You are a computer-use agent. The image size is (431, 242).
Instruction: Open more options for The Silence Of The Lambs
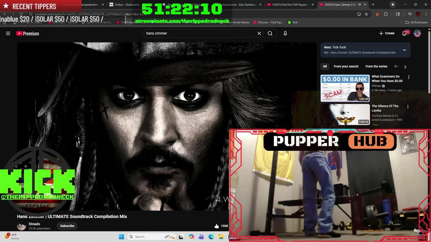(x=408, y=107)
